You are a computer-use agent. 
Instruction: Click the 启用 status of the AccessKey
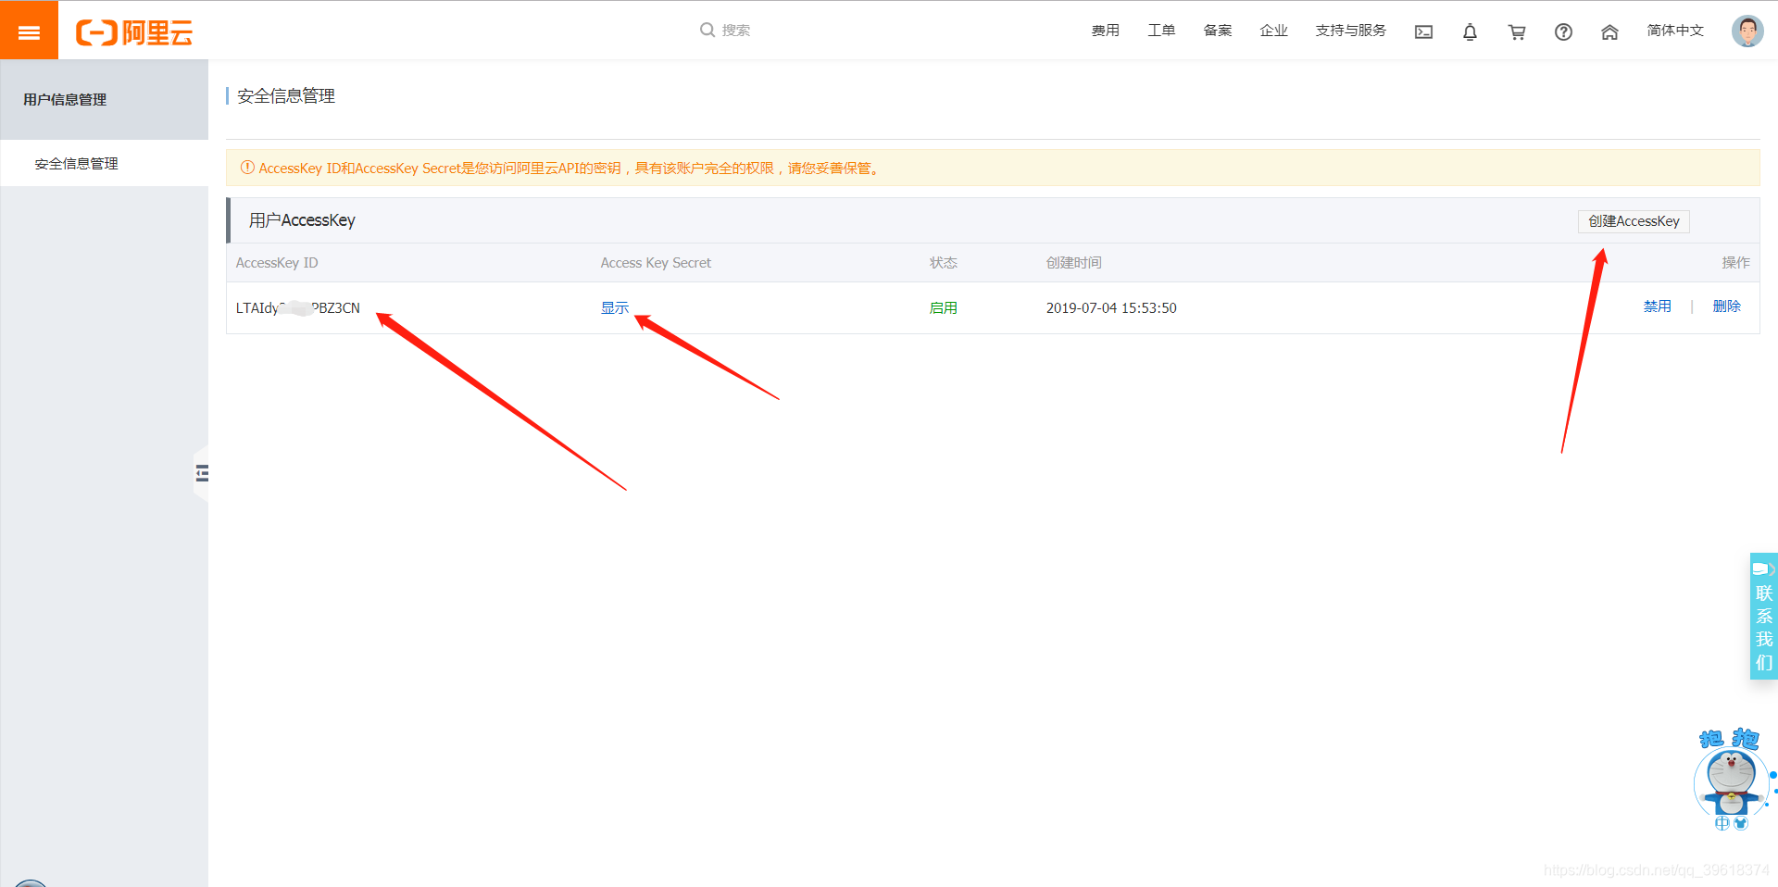coord(943,307)
